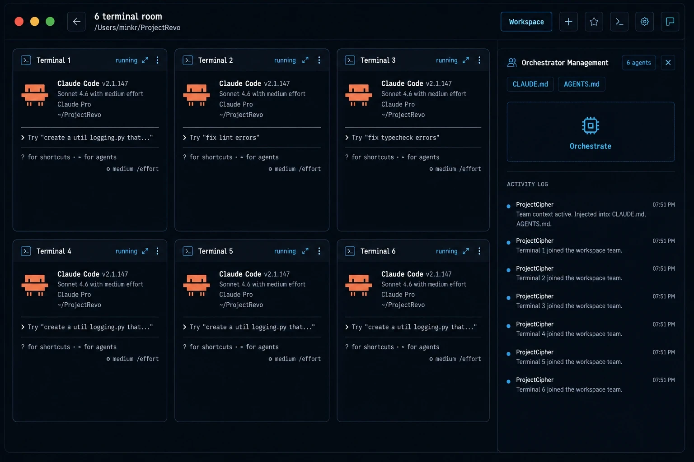Focus Terminal 6 prompt input line
This screenshot has width=694, height=462.
tap(413, 327)
